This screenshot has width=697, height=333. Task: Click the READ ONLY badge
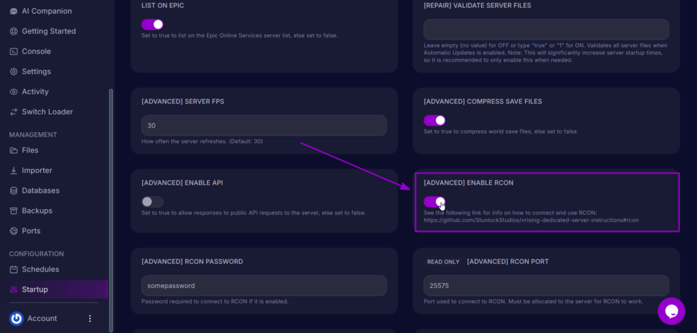[x=443, y=262]
